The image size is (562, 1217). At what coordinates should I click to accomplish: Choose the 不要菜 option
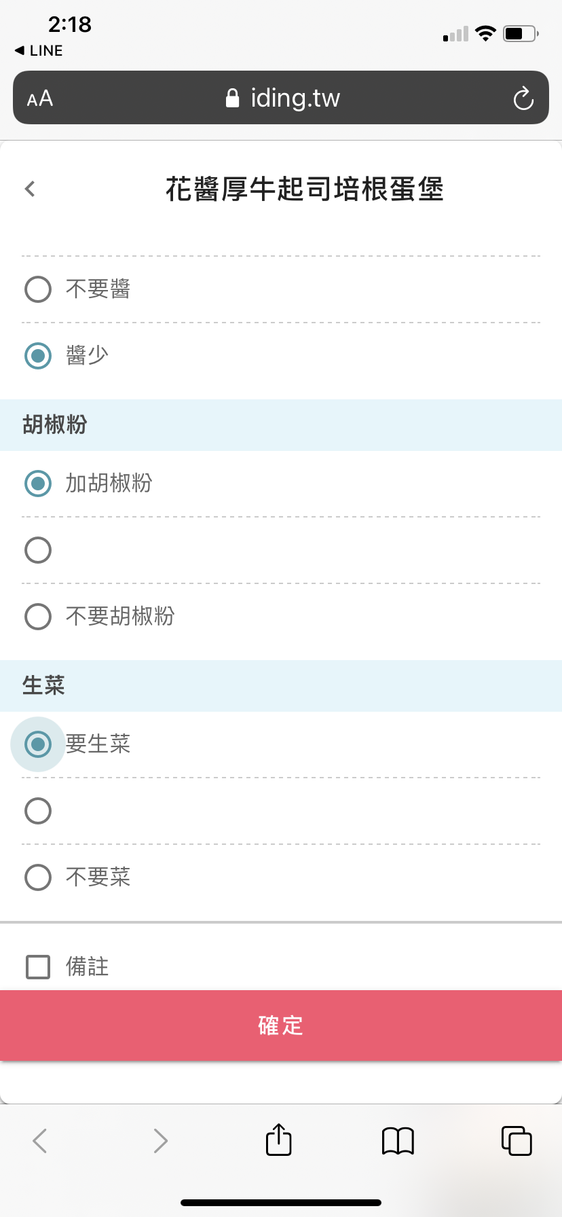pos(38,877)
